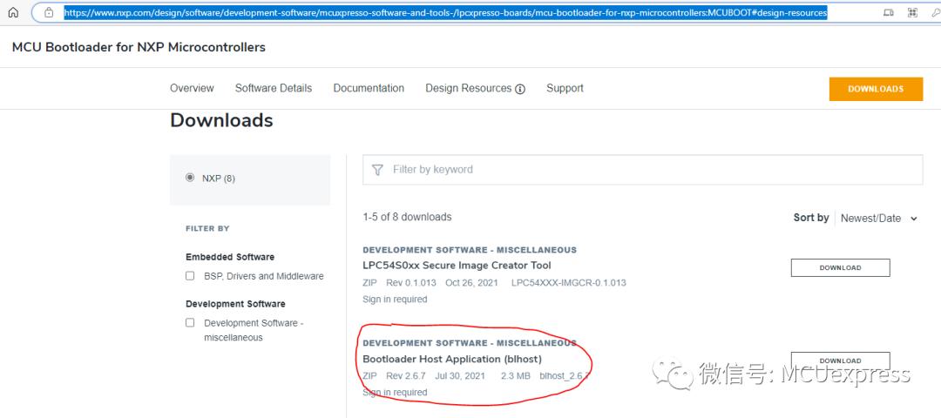The image size is (941, 418).
Task: Click the 'Embedded Software' filter heading
Action: 230,257
